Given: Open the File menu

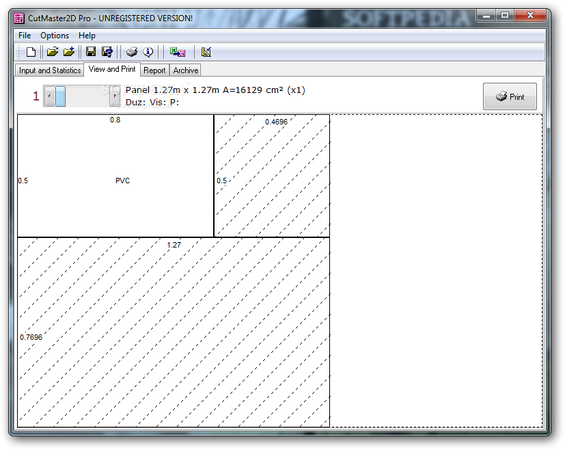Looking at the screenshot, I should (x=25, y=36).
